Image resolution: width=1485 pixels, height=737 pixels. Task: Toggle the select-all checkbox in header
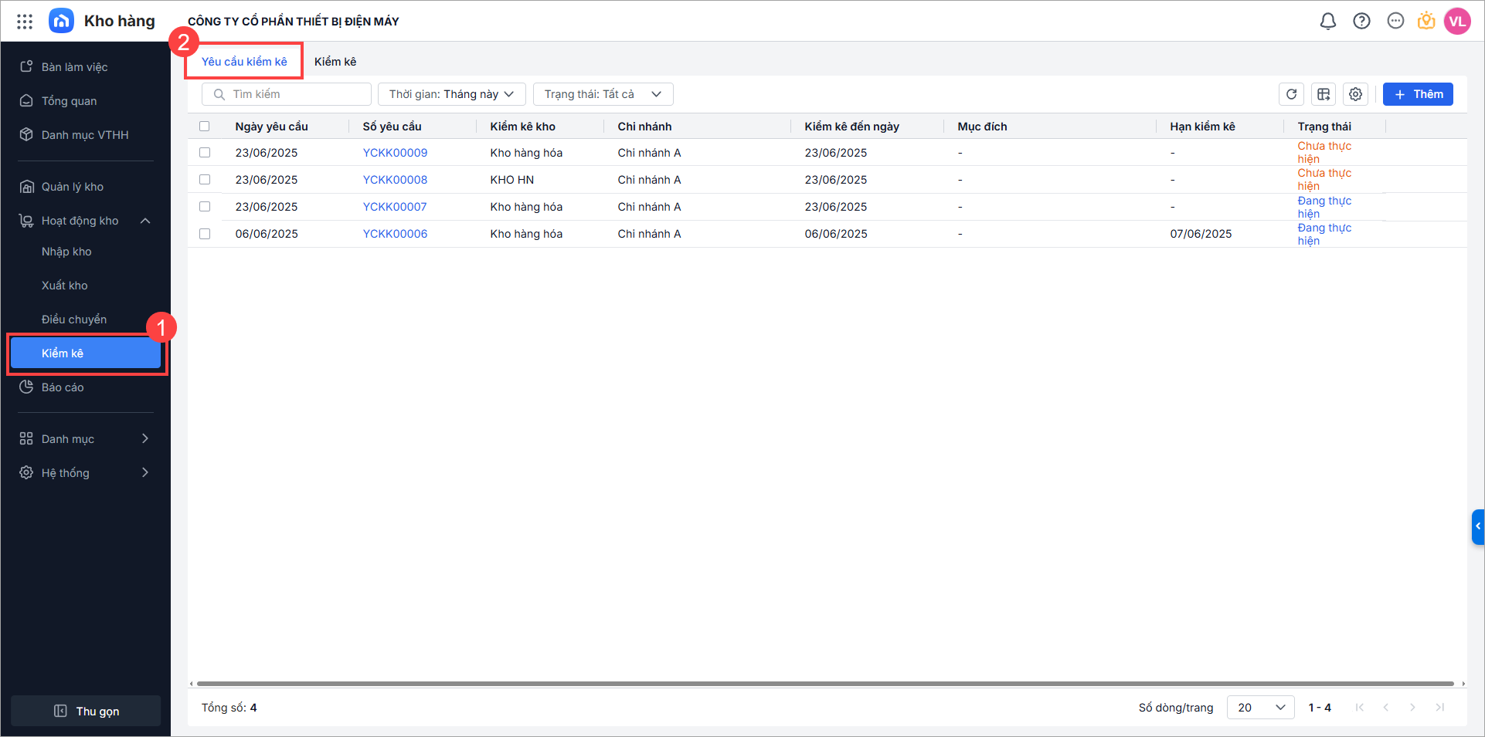205,127
